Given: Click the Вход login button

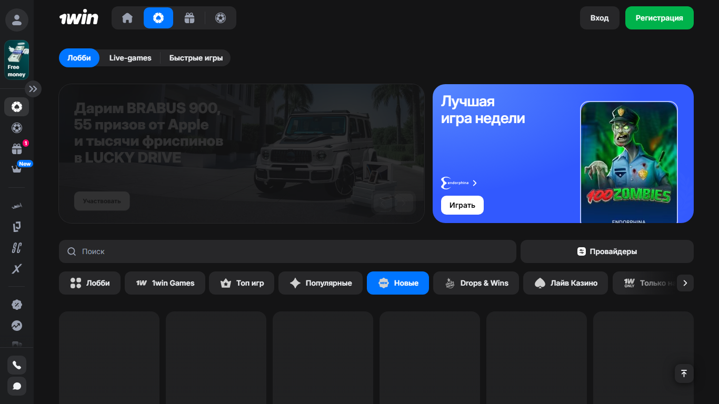Looking at the screenshot, I should pos(600,18).
